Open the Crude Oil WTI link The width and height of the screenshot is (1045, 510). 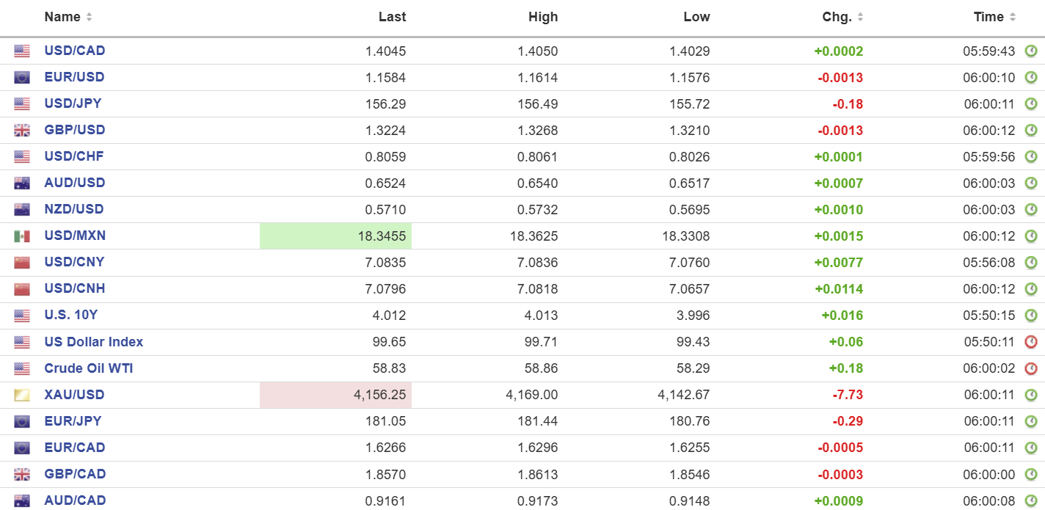pyautogui.click(x=89, y=368)
